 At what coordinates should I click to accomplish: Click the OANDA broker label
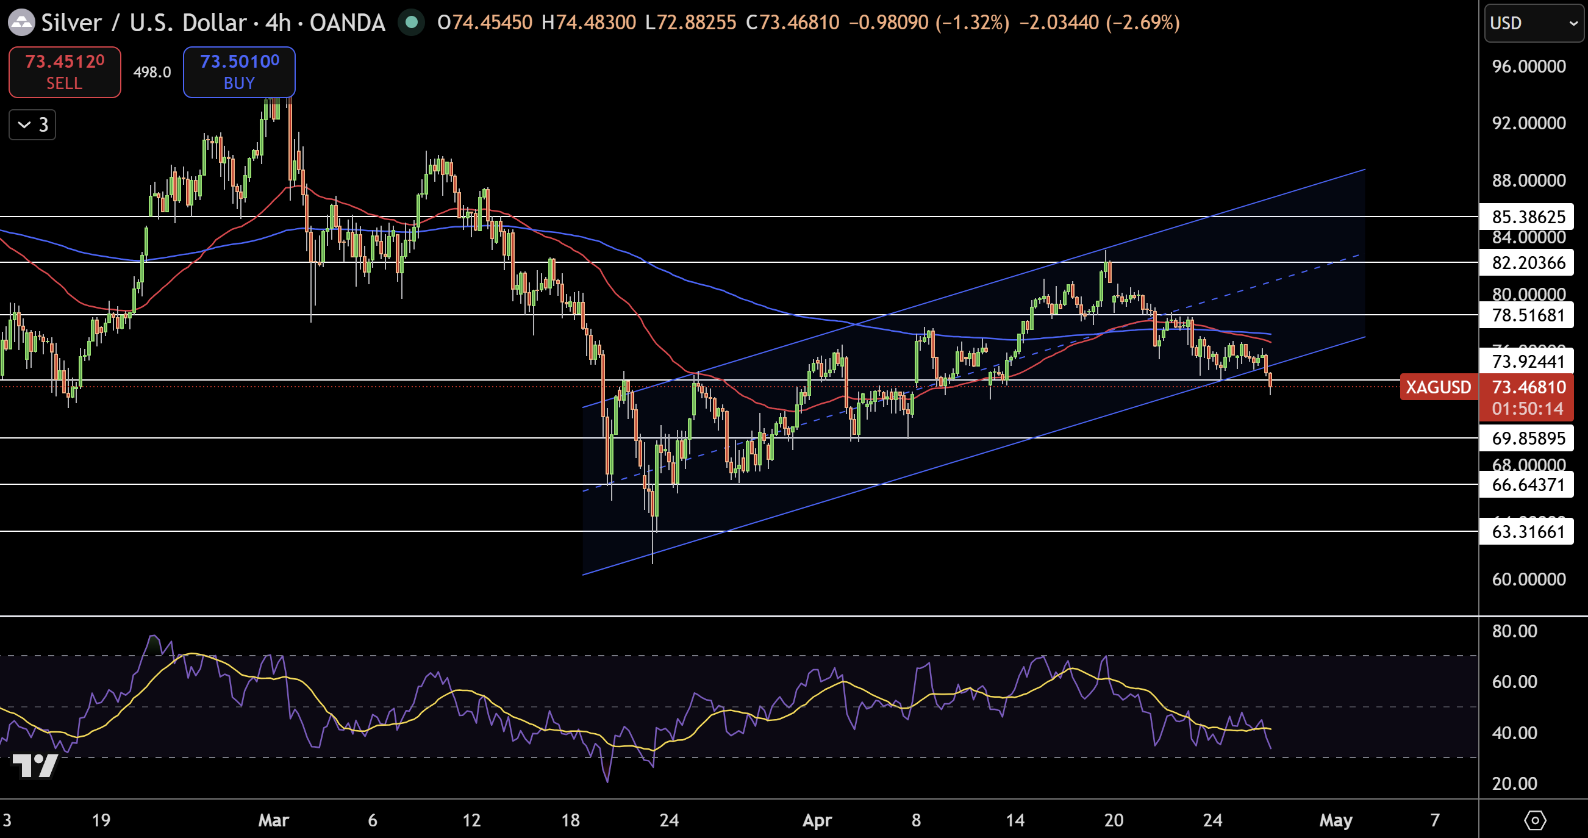tap(348, 23)
